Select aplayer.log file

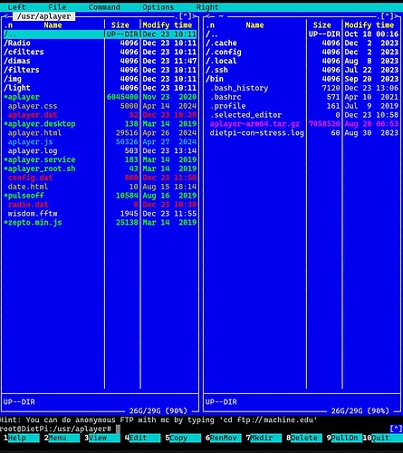(x=100, y=150)
